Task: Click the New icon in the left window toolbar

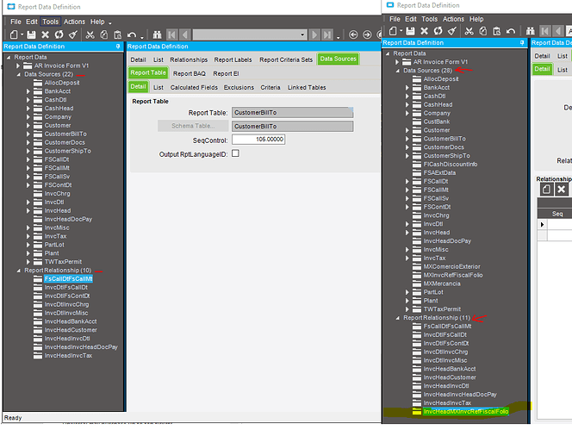Action: (14, 34)
